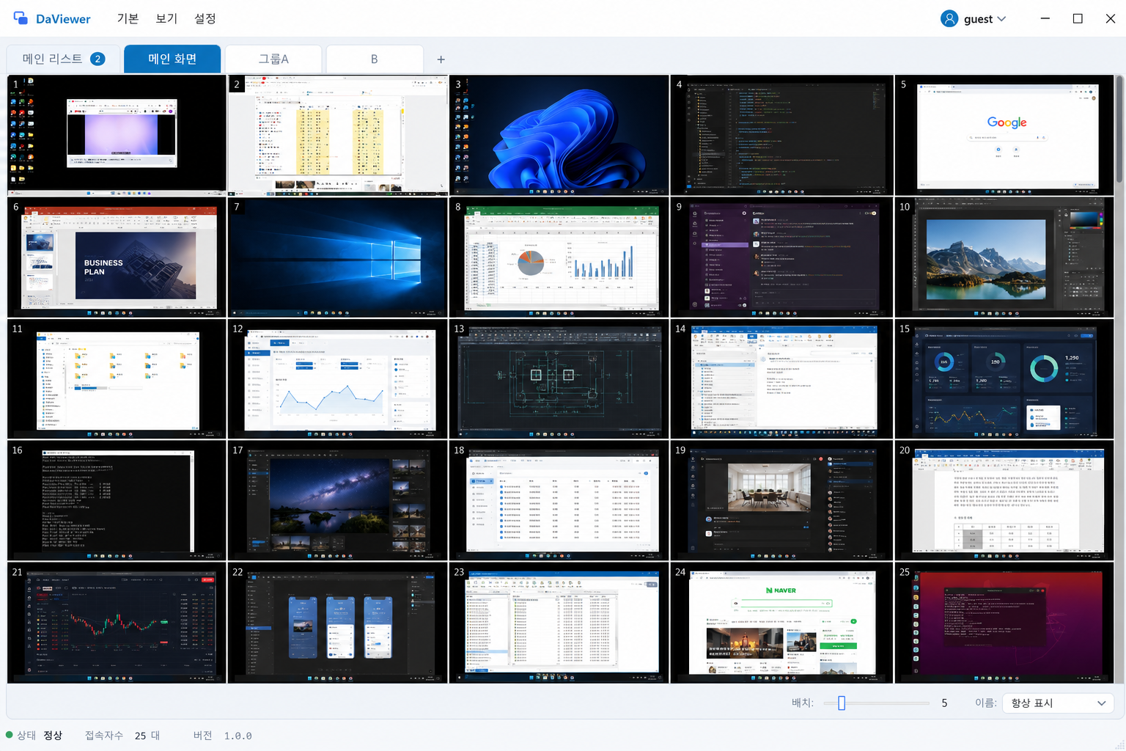The image size is (1126, 751).
Task: Add a new tab with plus icon
Action: pos(441,59)
